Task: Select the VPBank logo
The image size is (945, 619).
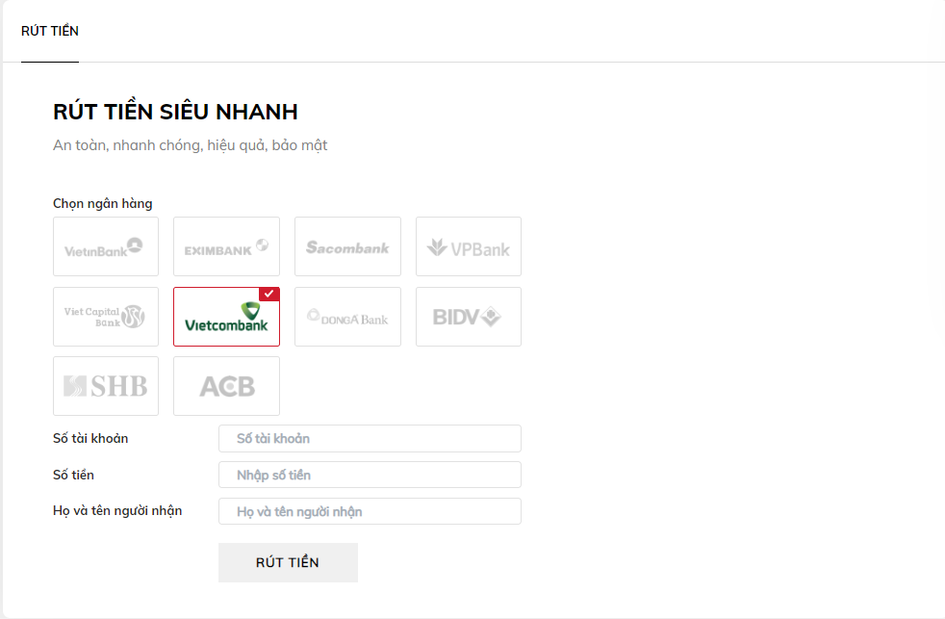Action: click(469, 246)
